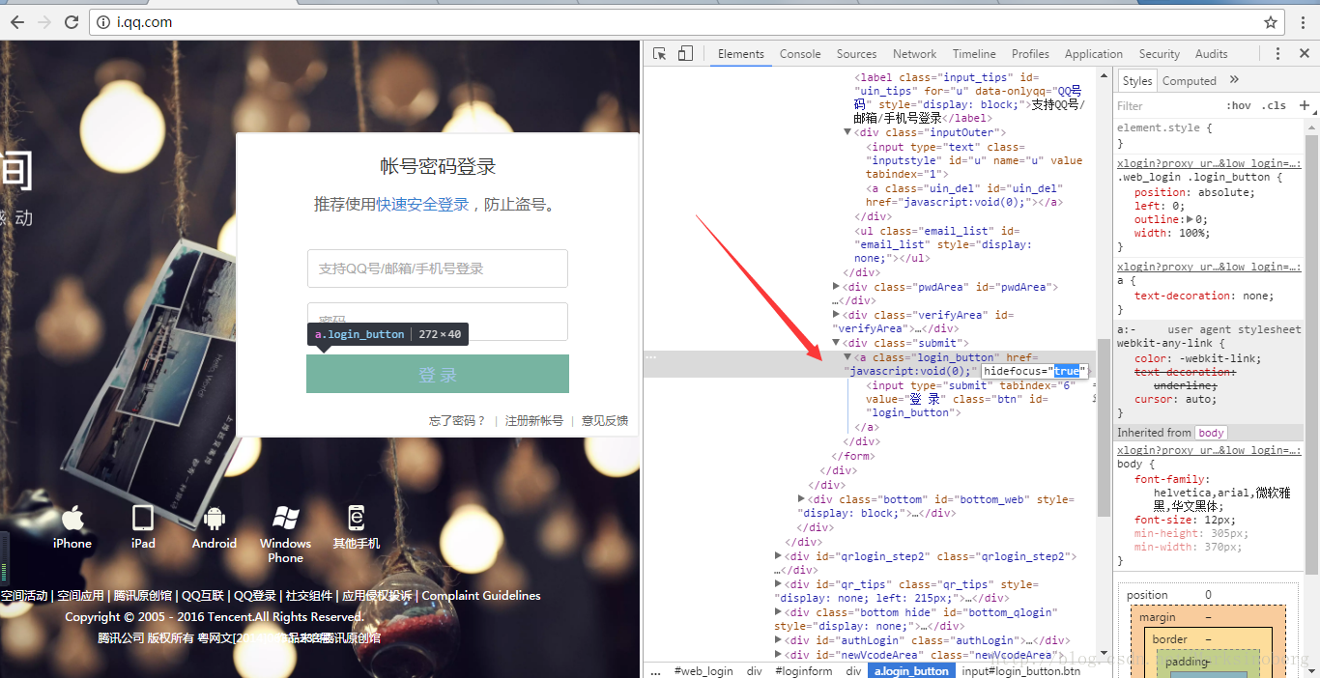1320x678 pixels.
Task: Go back using the browser back arrow
Action: [x=17, y=21]
